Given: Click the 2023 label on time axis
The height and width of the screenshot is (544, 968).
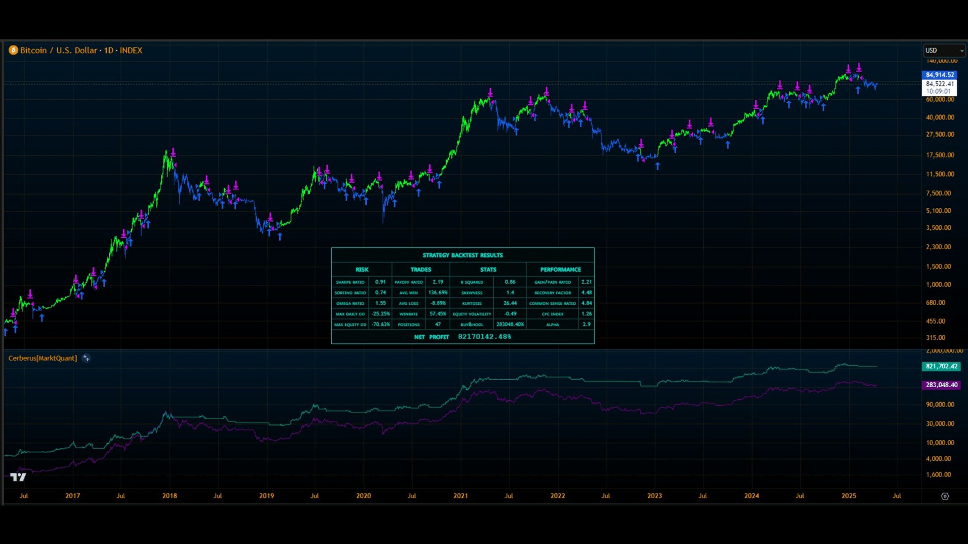Looking at the screenshot, I should coord(655,496).
